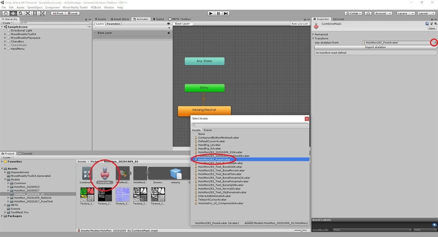Expand the Humanoid section
Viewport: 438px width, 237px height.
pos(313,34)
